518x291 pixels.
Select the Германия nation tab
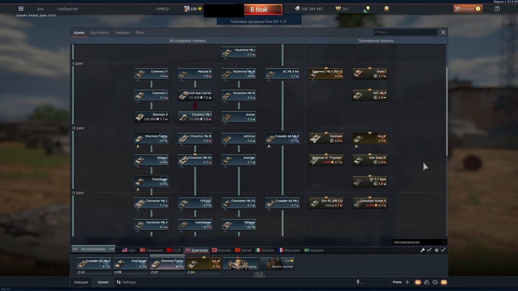151,250
